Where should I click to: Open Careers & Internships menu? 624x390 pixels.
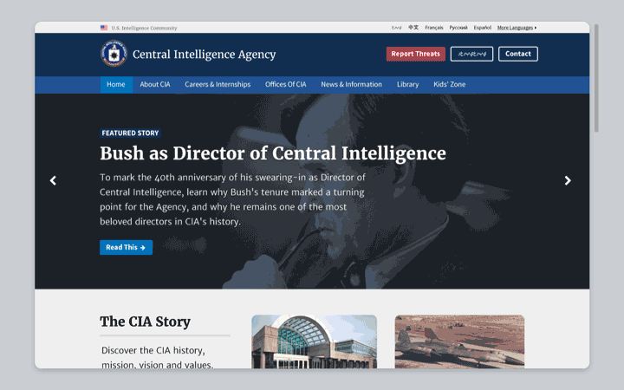tap(218, 84)
